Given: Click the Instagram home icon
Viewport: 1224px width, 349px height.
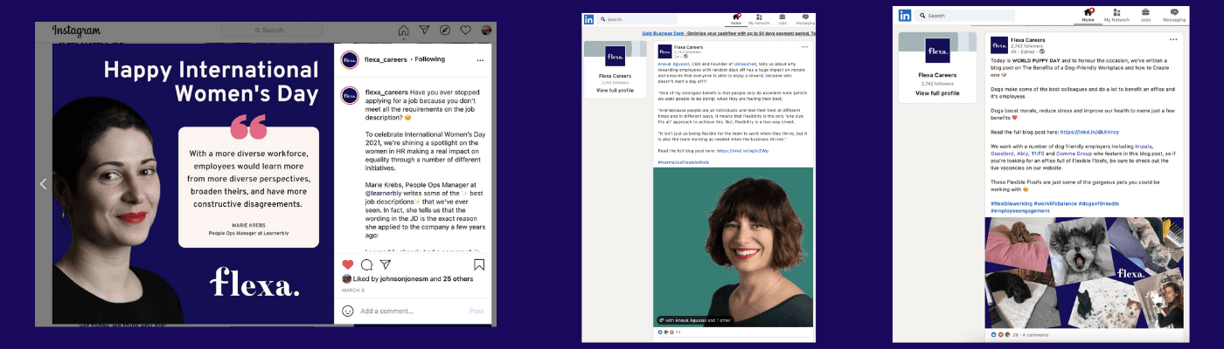Looking at the screenshot, I should point(403,31).
